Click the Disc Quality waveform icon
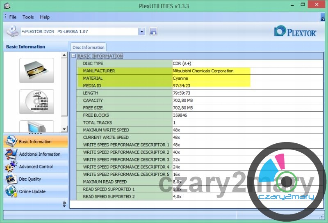This screenshot has height=223, width=328. [x=11, y=179]
